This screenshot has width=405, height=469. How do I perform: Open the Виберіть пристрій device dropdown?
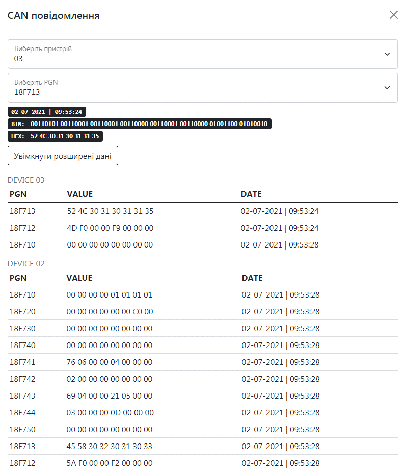202,54
